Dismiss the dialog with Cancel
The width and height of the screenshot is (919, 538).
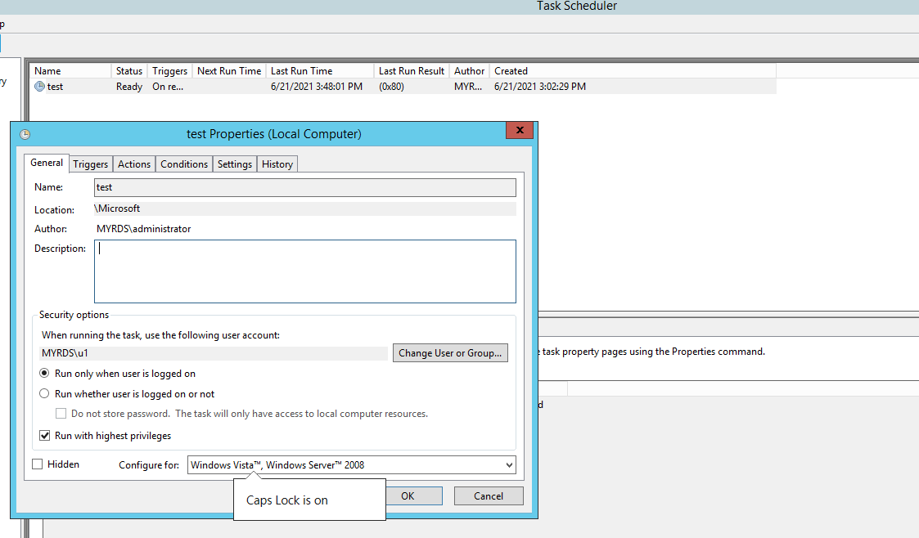(488, 495)
